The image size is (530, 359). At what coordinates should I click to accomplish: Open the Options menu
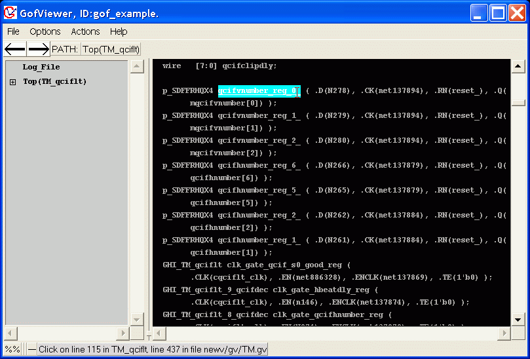tap(45, 31)
